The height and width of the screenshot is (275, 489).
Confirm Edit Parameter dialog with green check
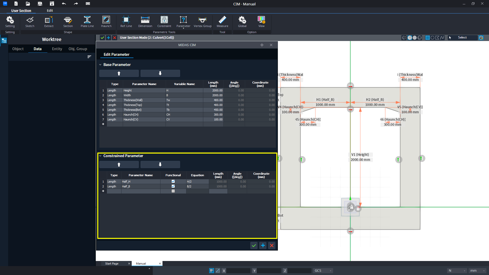(x=254, y=245)
